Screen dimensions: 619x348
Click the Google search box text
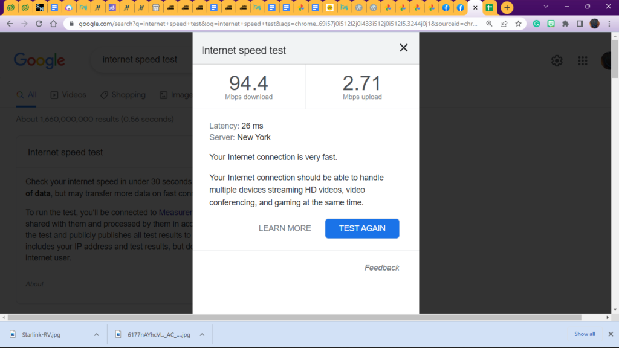point(140,60)
